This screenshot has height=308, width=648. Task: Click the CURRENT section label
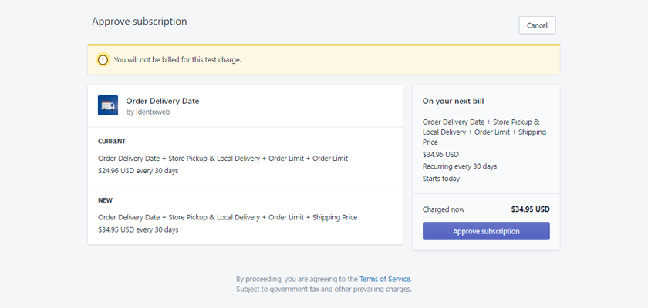point(112,142)
